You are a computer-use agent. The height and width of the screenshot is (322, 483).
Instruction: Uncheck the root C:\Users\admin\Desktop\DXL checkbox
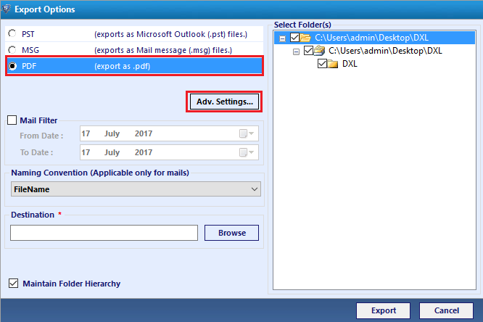294,38
